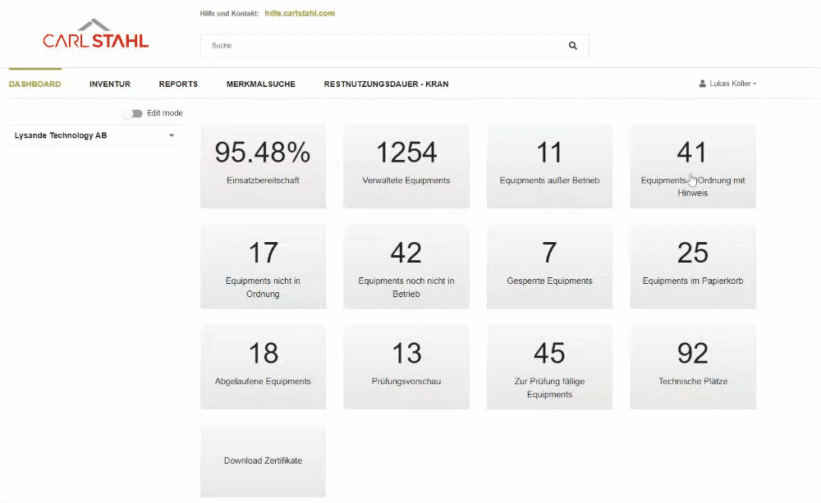Open the Download Zertifikate tile
Viewport: 821px width, 503px height.
[x=263, y=460]
